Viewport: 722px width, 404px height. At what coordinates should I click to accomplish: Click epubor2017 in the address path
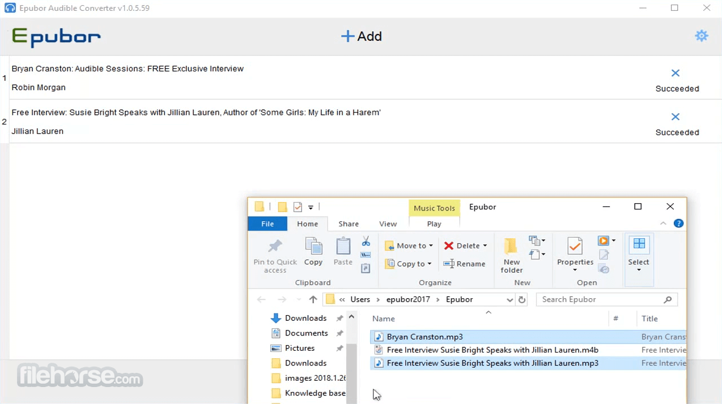point(408,299)
